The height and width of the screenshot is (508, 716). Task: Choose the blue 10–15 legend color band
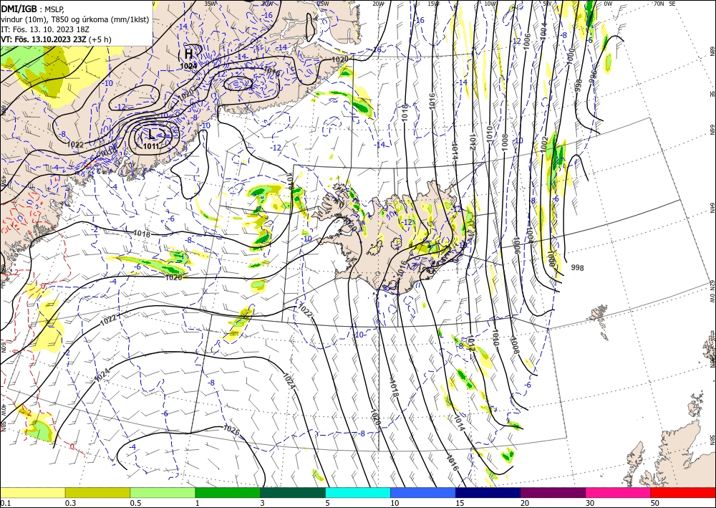pyautogui.click(x=423, y=492)
